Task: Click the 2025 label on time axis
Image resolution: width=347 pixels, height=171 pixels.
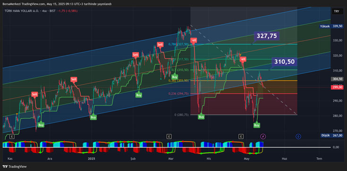Action: click(91, 159)
